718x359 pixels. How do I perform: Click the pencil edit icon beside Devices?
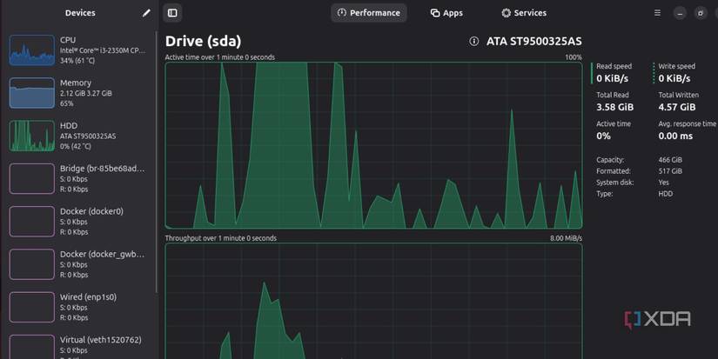pyautogui.click(x=146, y=13)
